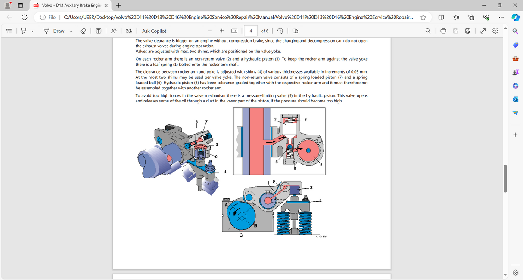The height and width of the screenshot is (280, 523).
Task: Open the document table of contents panel
Action: 8,31
